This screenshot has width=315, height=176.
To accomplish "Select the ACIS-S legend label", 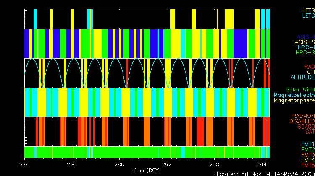I will (304, 42).
